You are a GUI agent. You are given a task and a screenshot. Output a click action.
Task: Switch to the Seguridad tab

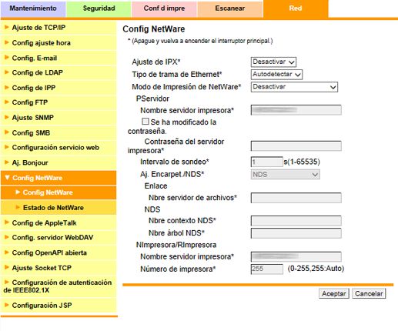coord(99,8)
